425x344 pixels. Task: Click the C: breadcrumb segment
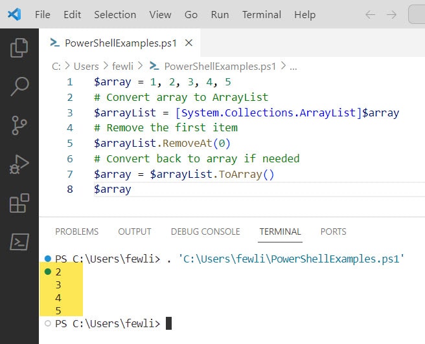click(56, 66)
